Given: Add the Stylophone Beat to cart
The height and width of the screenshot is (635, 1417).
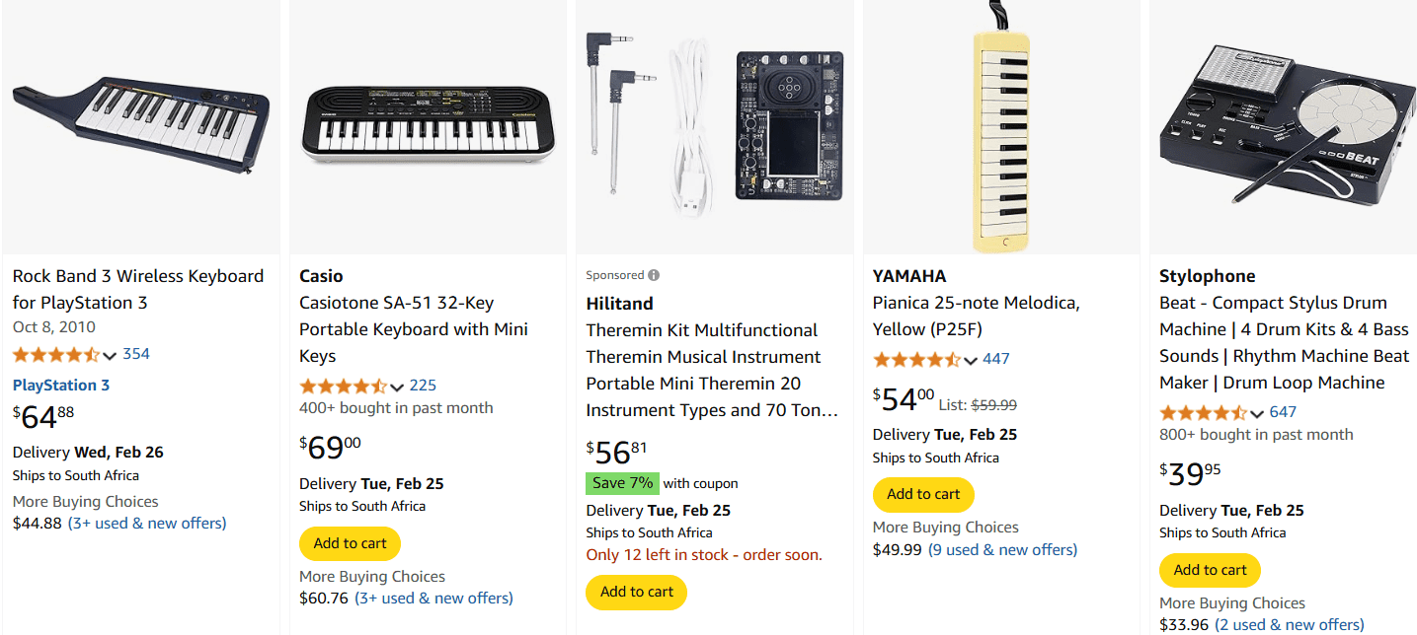Looking at the screenshot, I should coord(1210,570).
